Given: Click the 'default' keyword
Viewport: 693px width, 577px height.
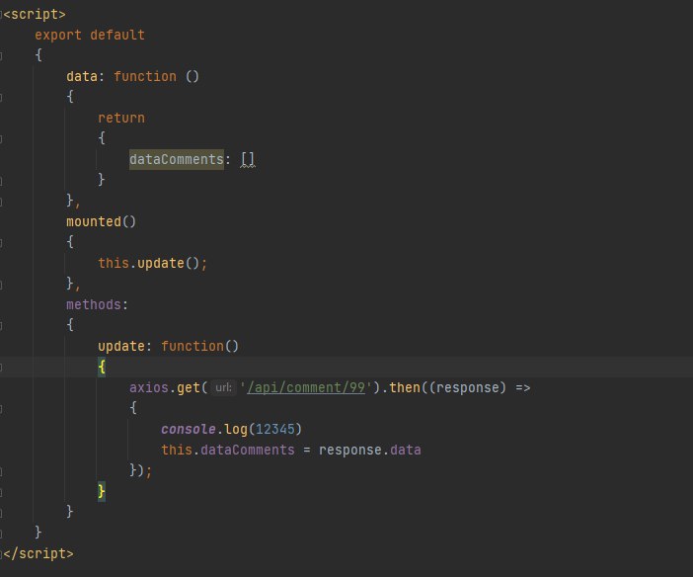Looking at the screenshot, I should (117, 35).
